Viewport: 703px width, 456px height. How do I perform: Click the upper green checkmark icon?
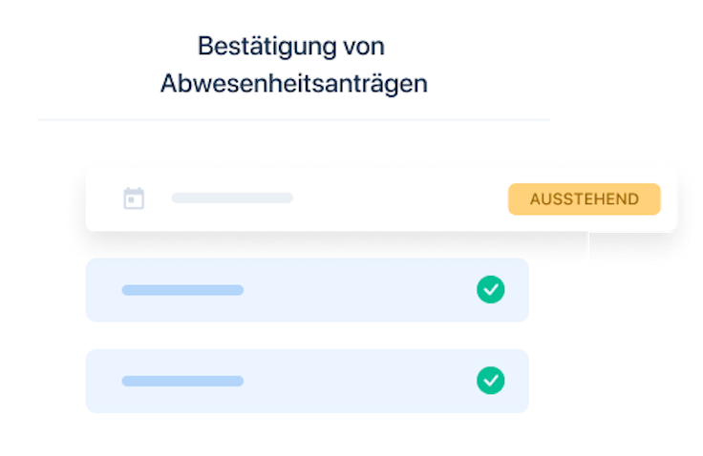point(491,289)
